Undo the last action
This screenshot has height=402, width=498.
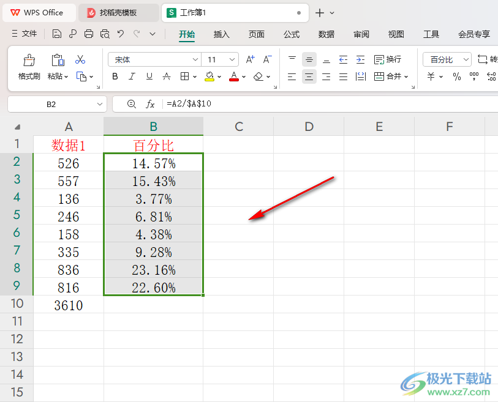121,34
